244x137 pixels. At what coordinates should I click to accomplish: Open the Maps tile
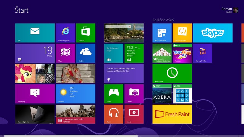(x=65, y=53)
